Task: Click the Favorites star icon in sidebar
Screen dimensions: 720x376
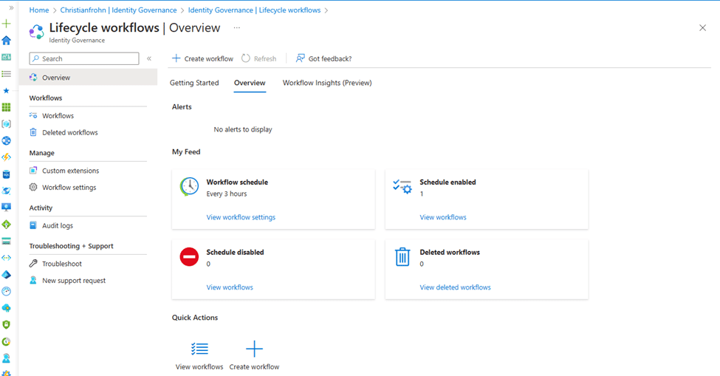Action: 7,90
